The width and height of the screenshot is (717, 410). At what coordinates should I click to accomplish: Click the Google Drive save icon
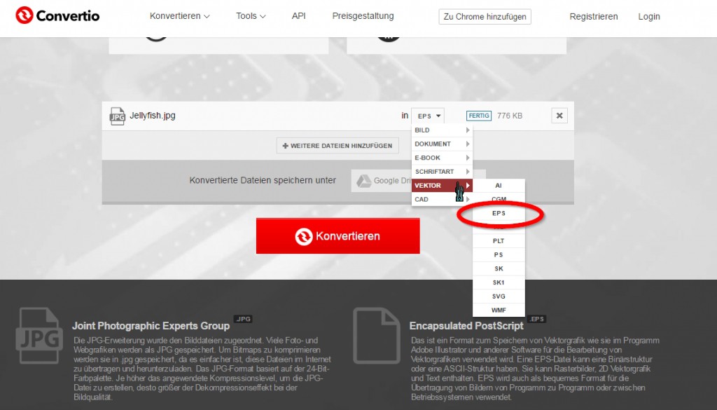(363, 181)
